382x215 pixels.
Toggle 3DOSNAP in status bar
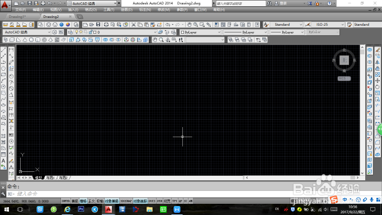coord(126,201)
